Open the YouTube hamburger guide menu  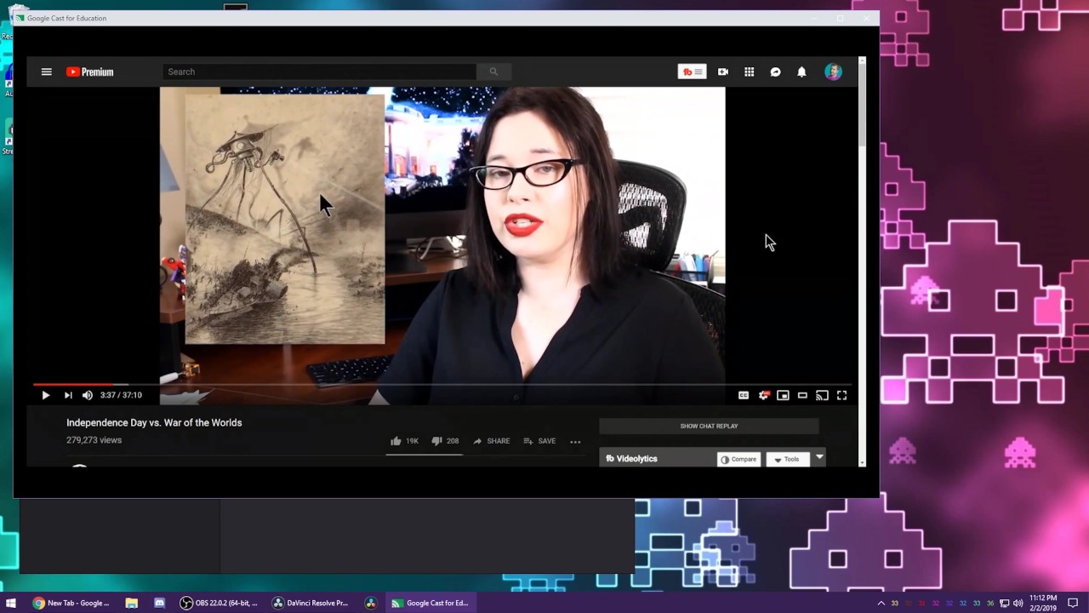47,72
